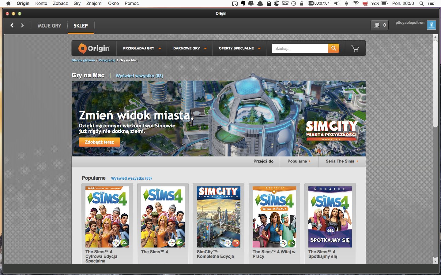Click the Pon. 20:50 clock
The width and height of the screenshot is (441, 275).
point(403,3)
